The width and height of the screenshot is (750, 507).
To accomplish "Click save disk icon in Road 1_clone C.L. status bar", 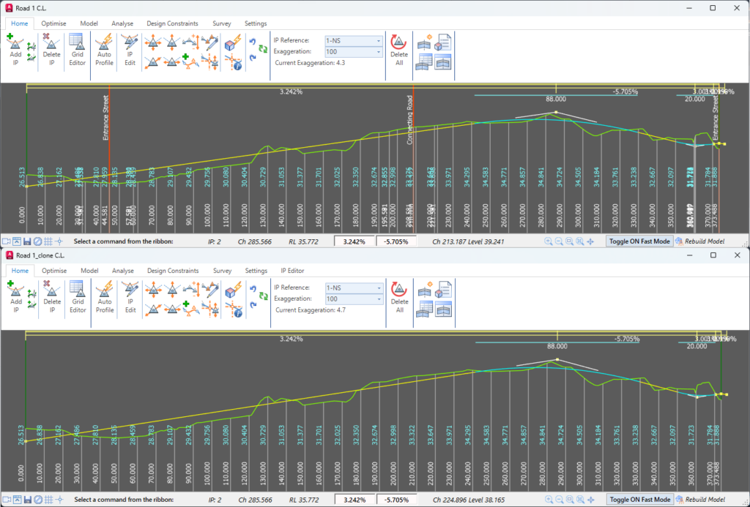I will pos(28,500).
